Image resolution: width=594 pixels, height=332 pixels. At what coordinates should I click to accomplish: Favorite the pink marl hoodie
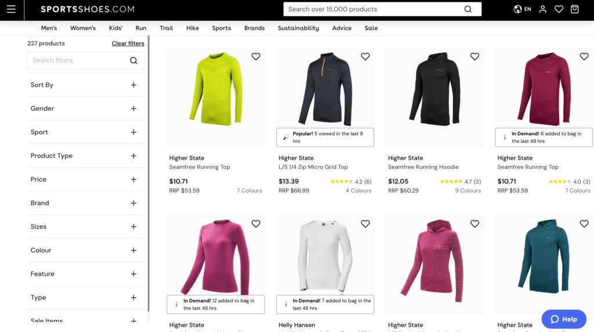[x=475, y=223]
